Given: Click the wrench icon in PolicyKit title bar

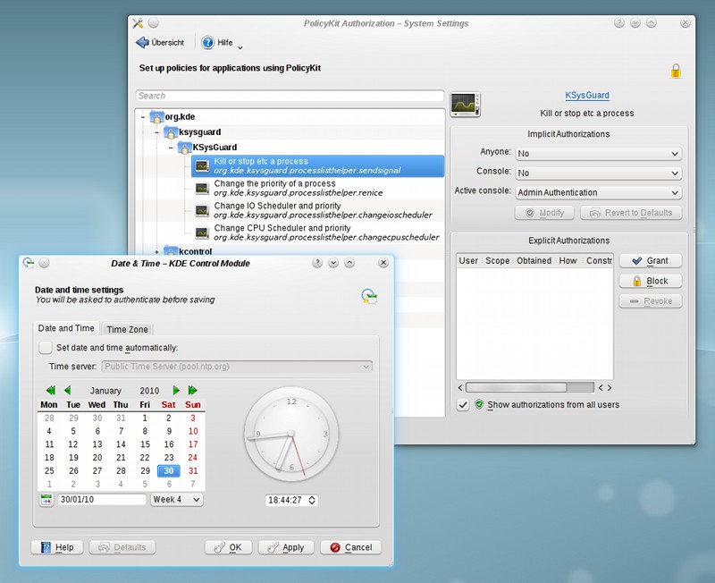Looking at the screenshot, I should 138,23.
